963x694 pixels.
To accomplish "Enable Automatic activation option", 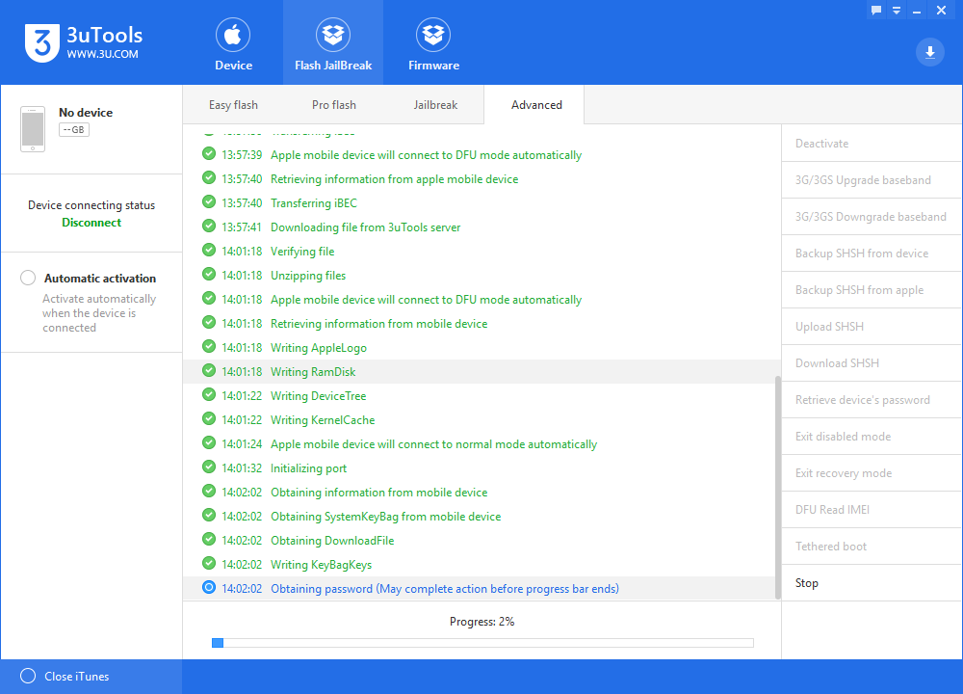I will coord(29,278).
